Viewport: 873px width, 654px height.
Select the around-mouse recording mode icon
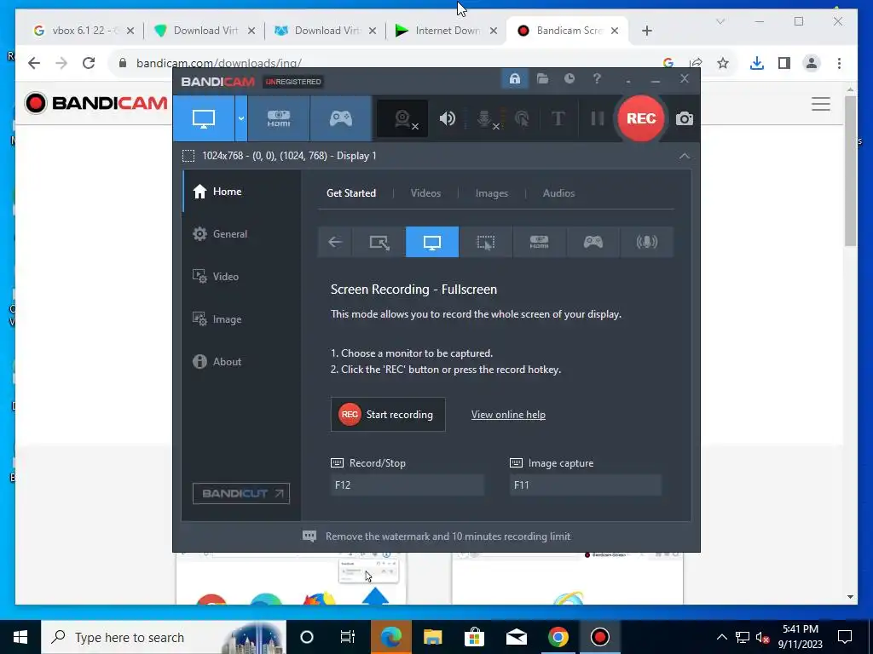tap(485, 242)
